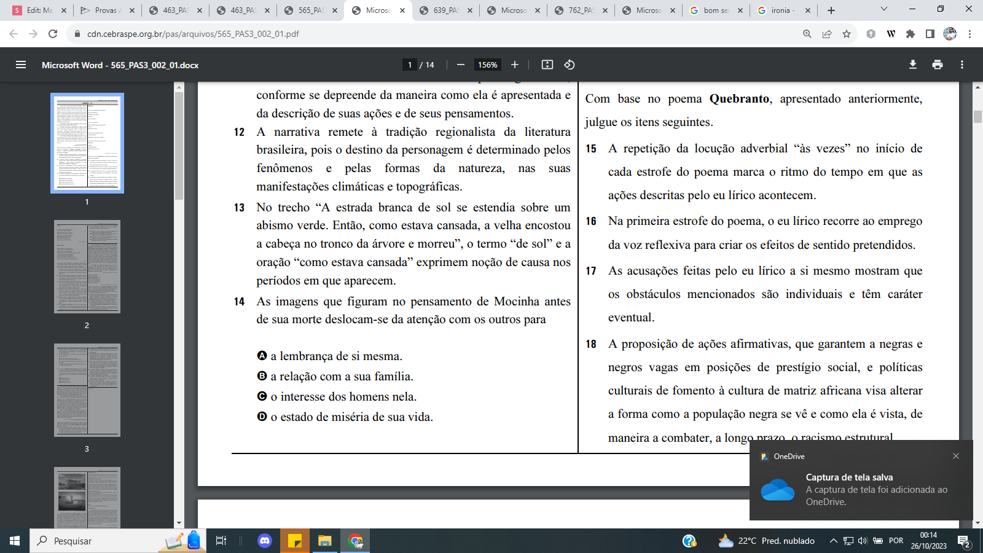983x553 pixels.
Task: Open the Get Help taskbar icon
Action: pos(689,541)
